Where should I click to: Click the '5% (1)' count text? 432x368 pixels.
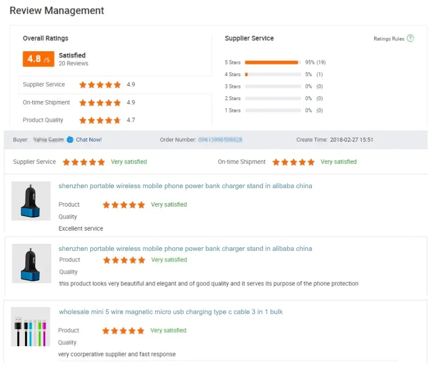pyautogui.click(x=314, y=74)
